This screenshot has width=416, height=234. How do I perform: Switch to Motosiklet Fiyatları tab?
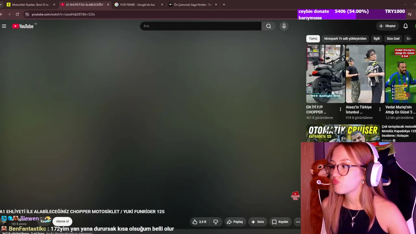(x=30, y=5)
